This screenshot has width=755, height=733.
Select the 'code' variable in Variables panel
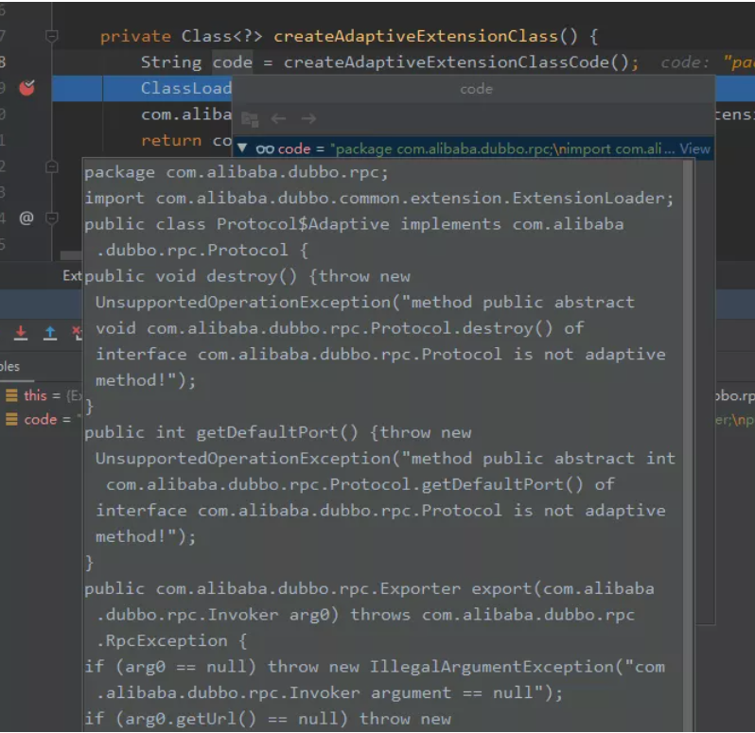(x=40, y=419)
